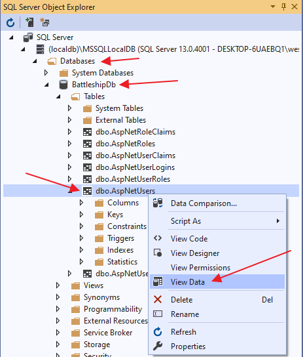Click the localdb server instance icon
The height and width of the screenshot is (357, 303).
pos(40,49)
